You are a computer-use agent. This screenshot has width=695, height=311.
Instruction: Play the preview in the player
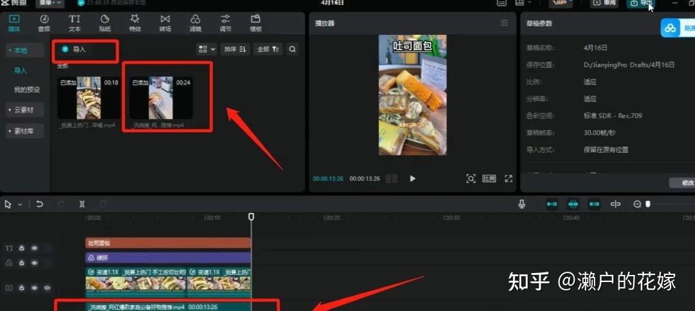(x=412, y=178)
